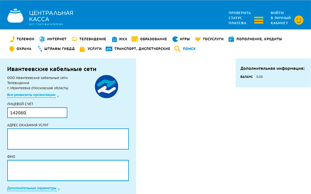Click the education book icon
311x194 pixels.
tap(135, 39)
